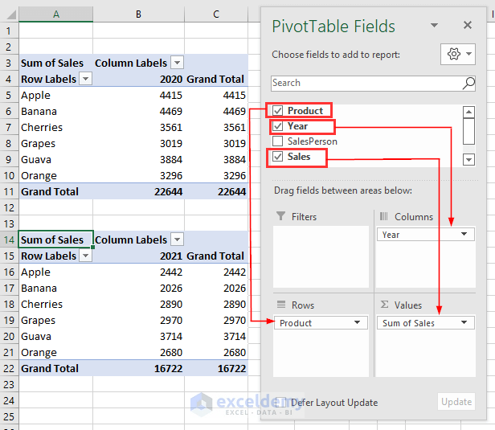
Task: Uncheck the Sales field checkbox
Action: [x=278, y=156]
